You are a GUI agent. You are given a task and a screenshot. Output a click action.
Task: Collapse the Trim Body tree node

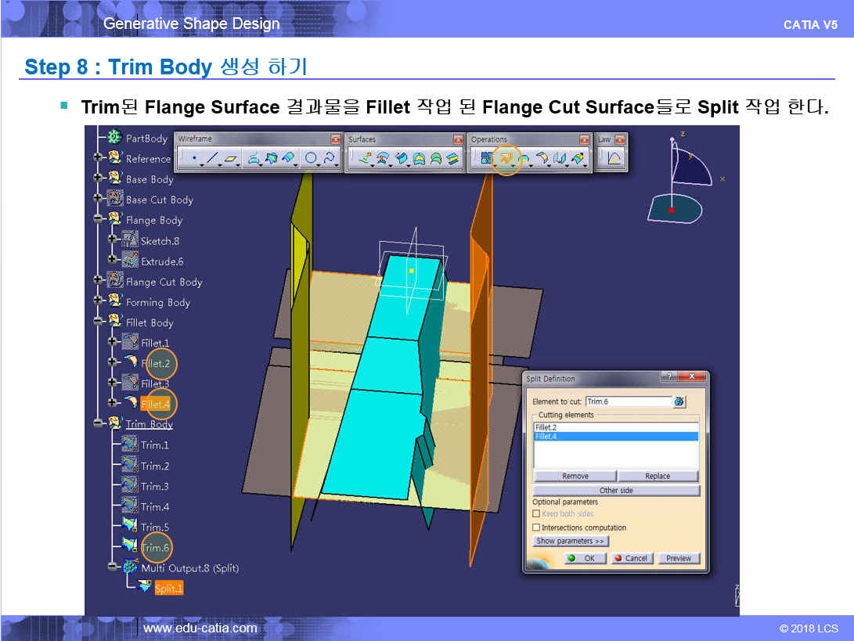98,424
